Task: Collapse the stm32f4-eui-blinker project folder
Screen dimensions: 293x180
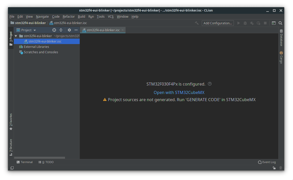Action: [16, 36]
